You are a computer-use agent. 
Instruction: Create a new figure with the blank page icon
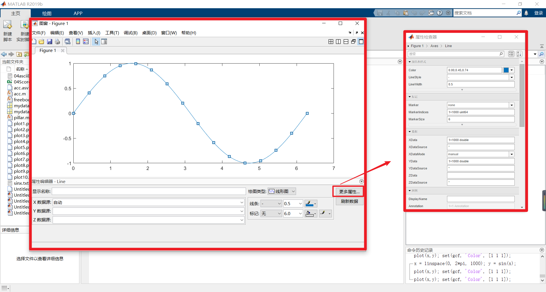tap(34, 41)
